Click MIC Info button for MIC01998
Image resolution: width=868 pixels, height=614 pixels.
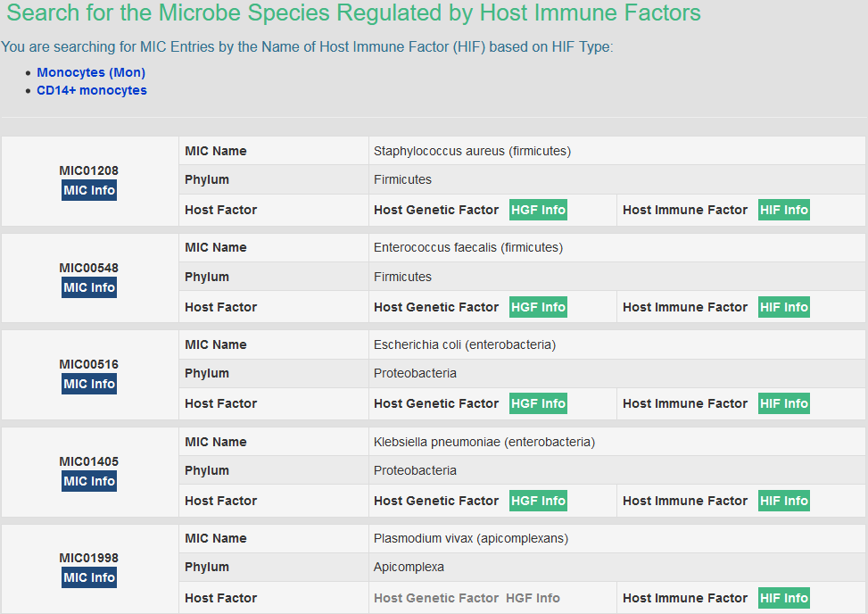89,577
